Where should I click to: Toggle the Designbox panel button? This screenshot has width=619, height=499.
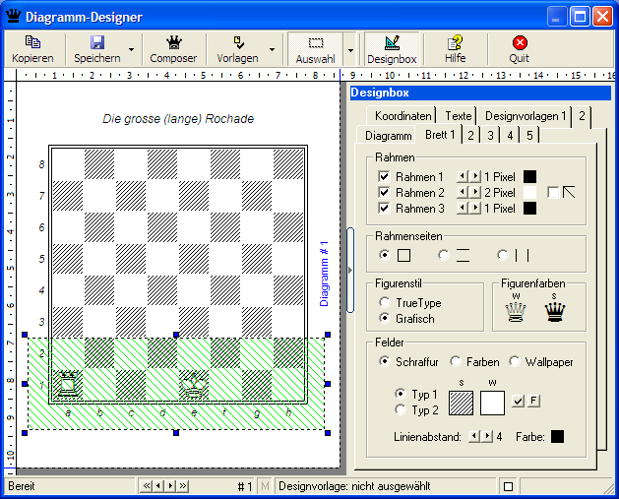pyautogui.click(x=392, y=49)
